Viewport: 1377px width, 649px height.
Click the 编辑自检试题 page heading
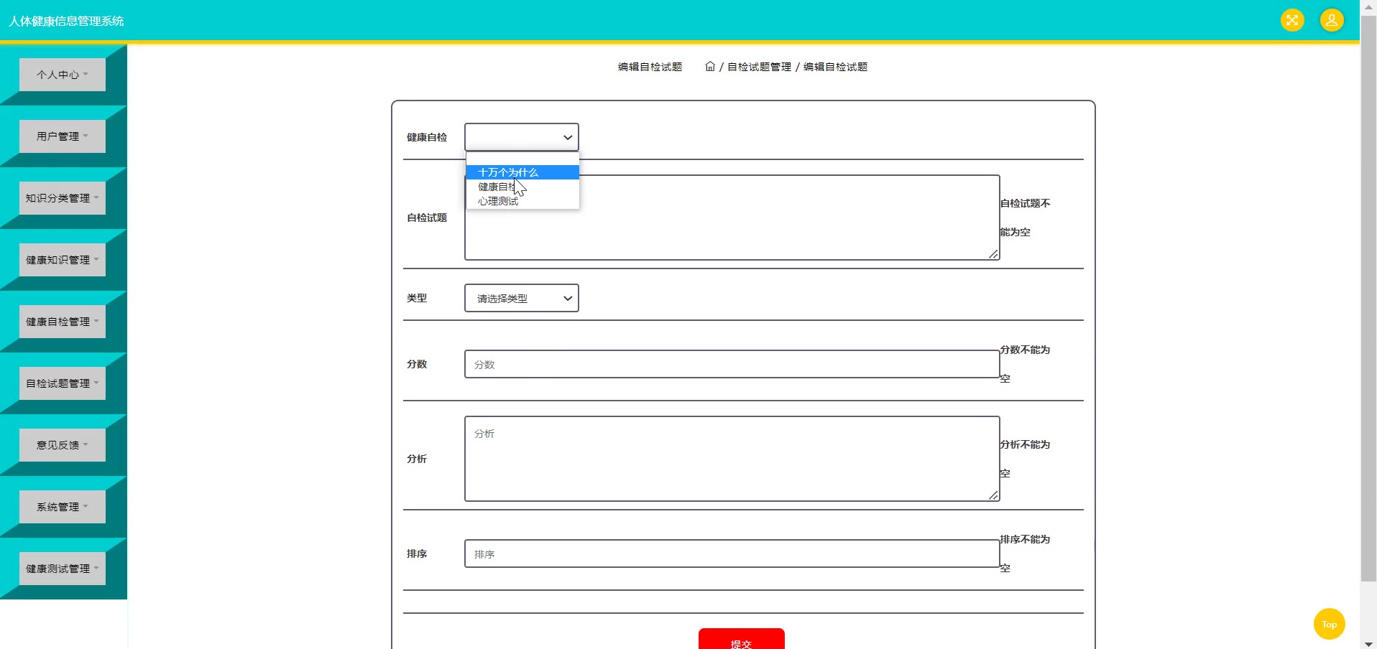(650, 67)
